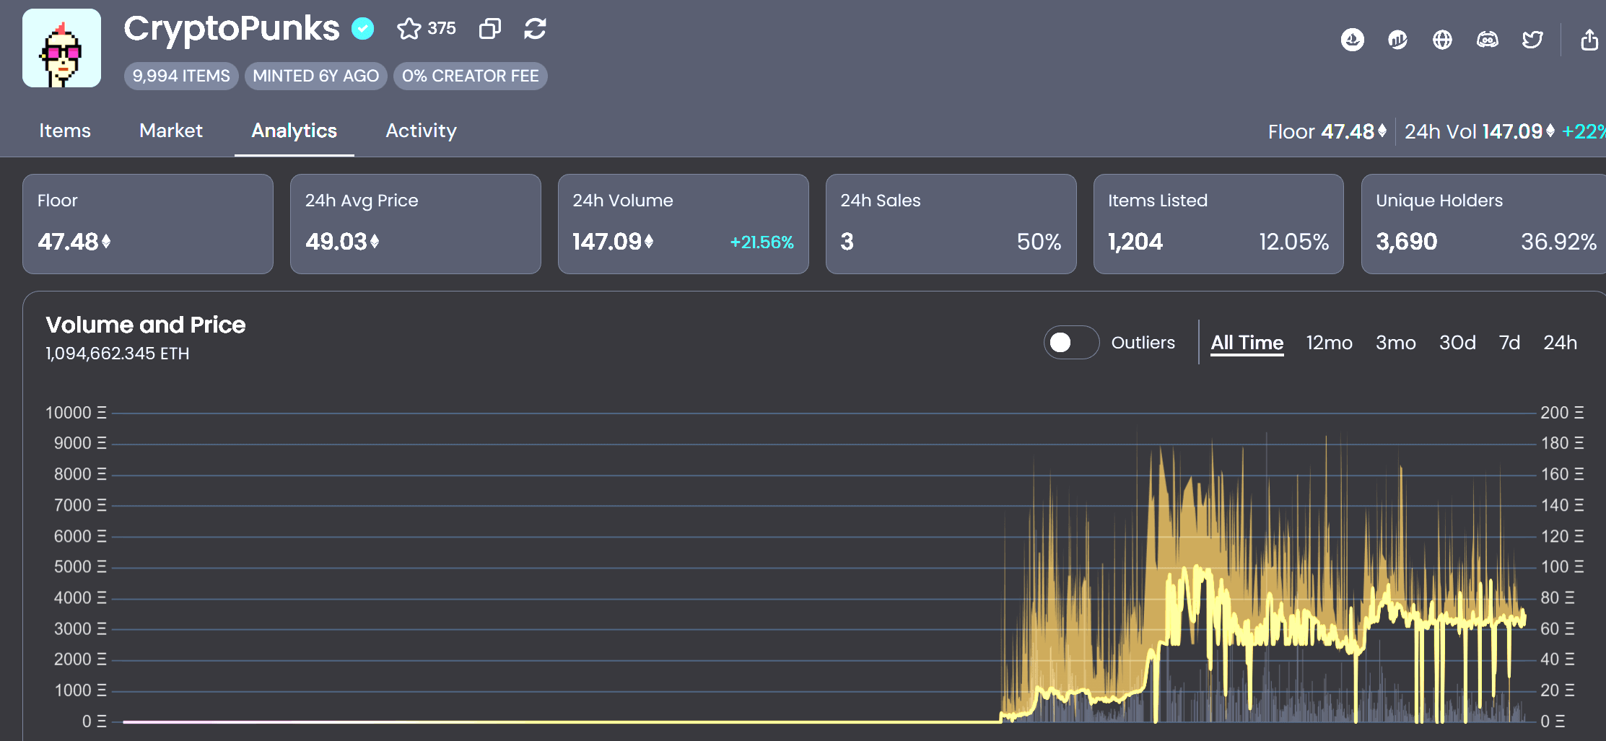Viewport: 1606px width, 741px height.
Task: Switch to the Items tab
Action: pyautogui.click(x=64, y=131)
